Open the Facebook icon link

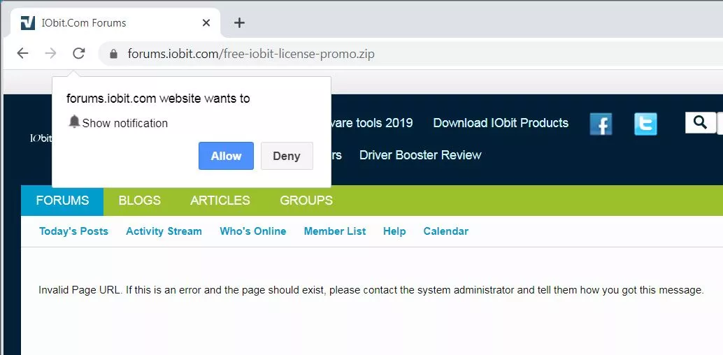(601, 124)
